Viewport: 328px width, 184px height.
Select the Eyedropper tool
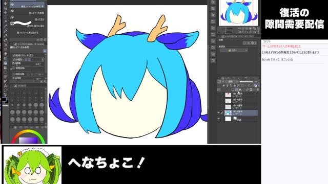tap(6, 26)
